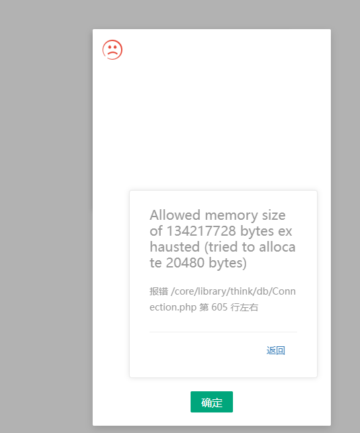Click the /core/library/think/db/Conn file path text
Viewport: 360px width, 433px height.
point(234,291)
